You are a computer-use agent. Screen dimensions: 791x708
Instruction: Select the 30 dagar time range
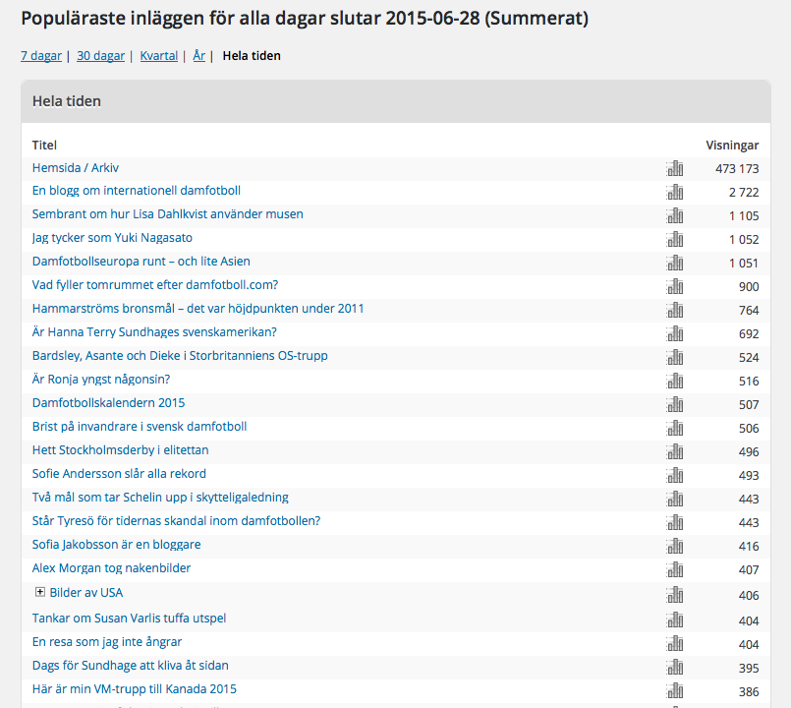[x=100, y=56]
